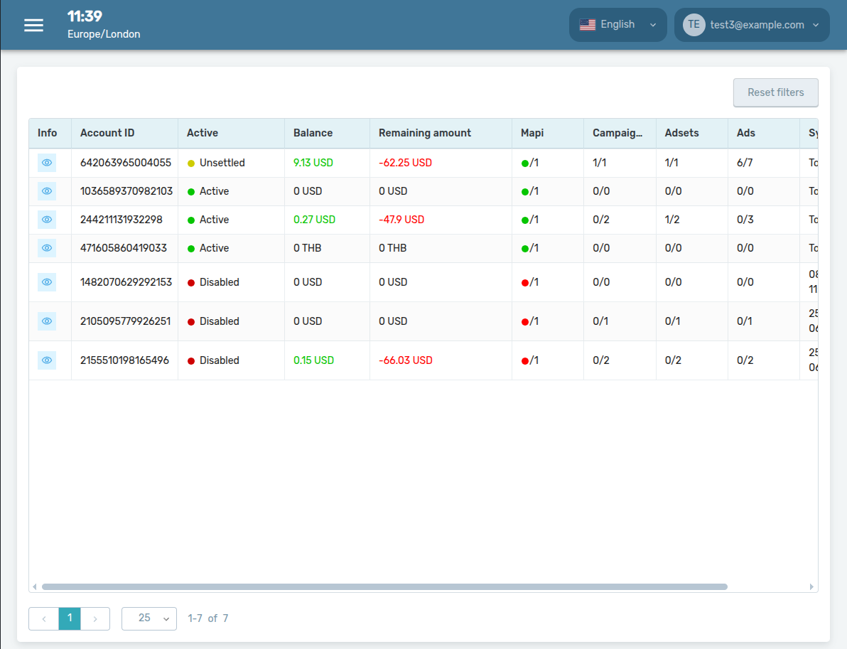Show details of account 244211131932298
The height and width of the screenshot is (649, 847).
coord(47,220)
